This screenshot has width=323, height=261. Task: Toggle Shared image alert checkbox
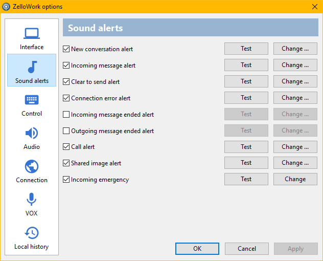(66, 163)
